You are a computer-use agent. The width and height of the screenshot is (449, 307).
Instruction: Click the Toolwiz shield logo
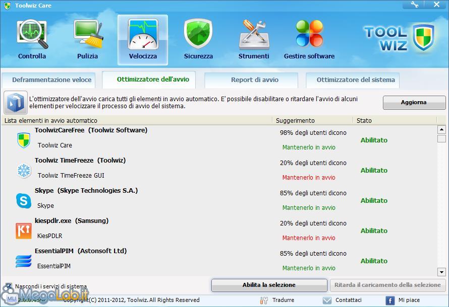click(x=423, y=38)
